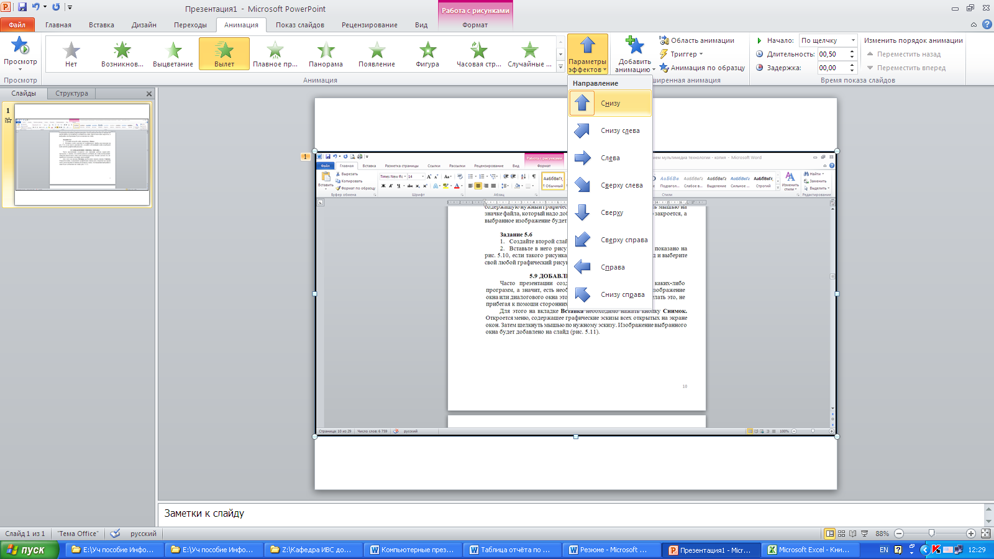This screenshot has height=559, width=994.
Task: Switch to the Рецензирование tab
Action: coord(370,25)
